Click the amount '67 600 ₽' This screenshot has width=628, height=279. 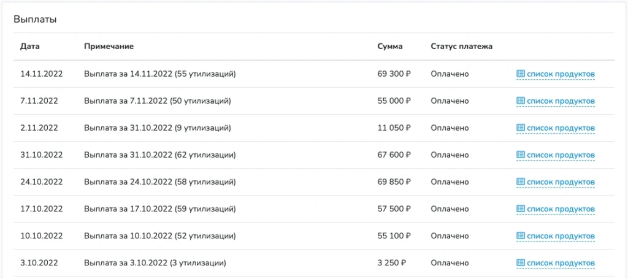394,155
